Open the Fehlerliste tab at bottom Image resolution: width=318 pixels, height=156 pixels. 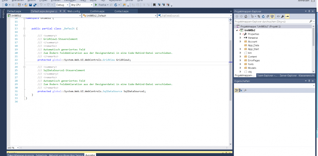coord(41,155)
